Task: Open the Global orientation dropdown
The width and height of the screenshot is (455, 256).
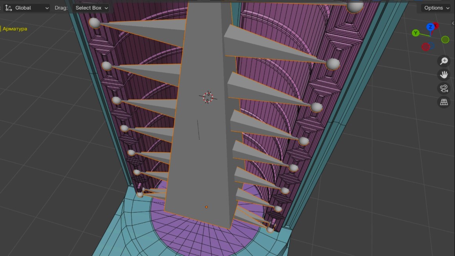Action: [x=32, y=8]
